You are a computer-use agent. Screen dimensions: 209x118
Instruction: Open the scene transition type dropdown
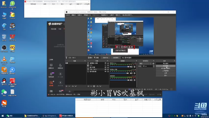tap(145, 63)
